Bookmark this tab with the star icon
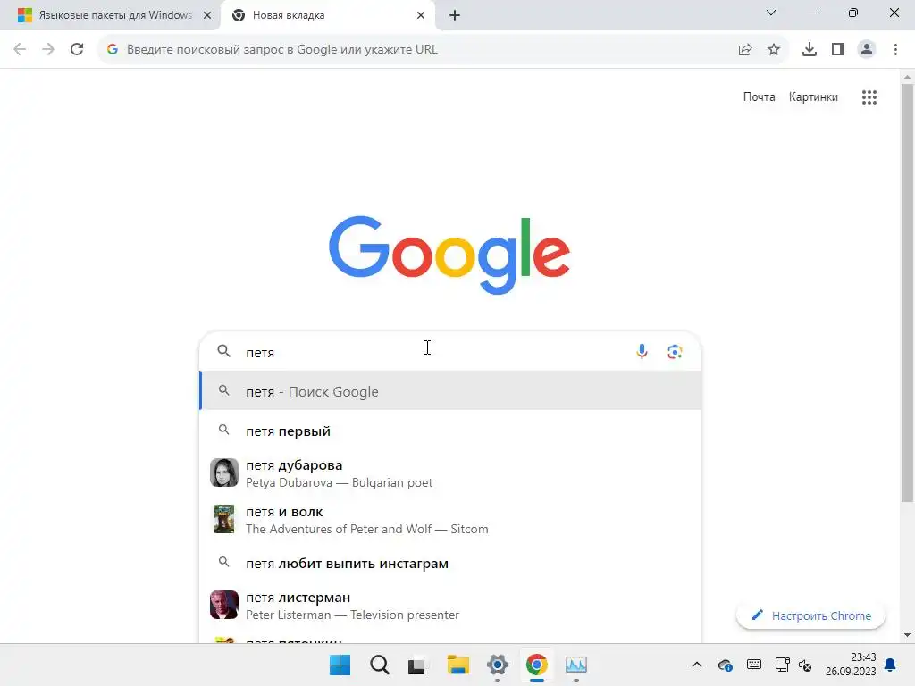This screenshot has width=915, height=686. click(x=774, y=50)
